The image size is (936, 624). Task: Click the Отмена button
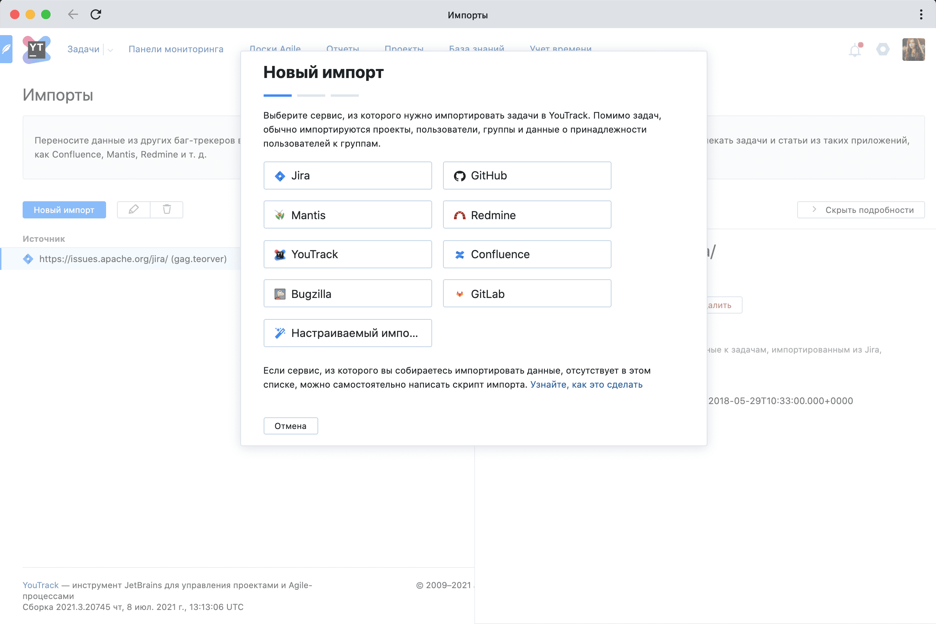(x=291, y=426)
